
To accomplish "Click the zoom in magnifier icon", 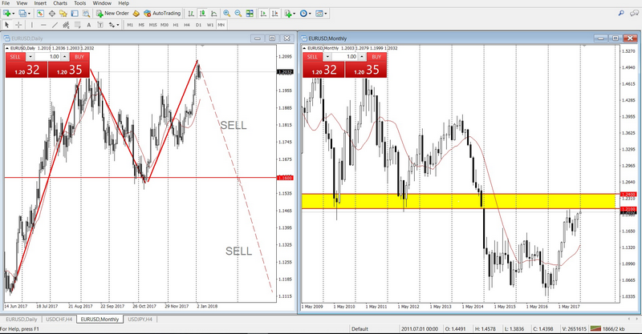I will [x=226, y=14].
